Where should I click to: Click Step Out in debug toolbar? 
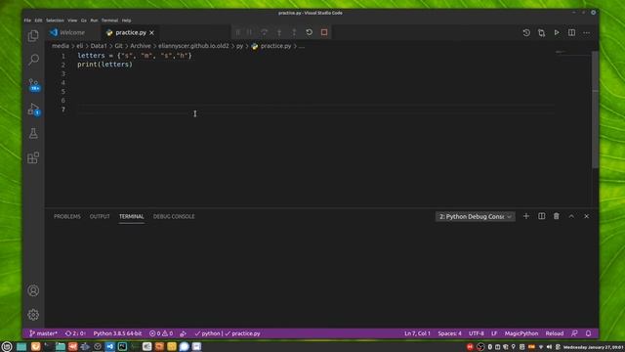(x=294, y=32)
